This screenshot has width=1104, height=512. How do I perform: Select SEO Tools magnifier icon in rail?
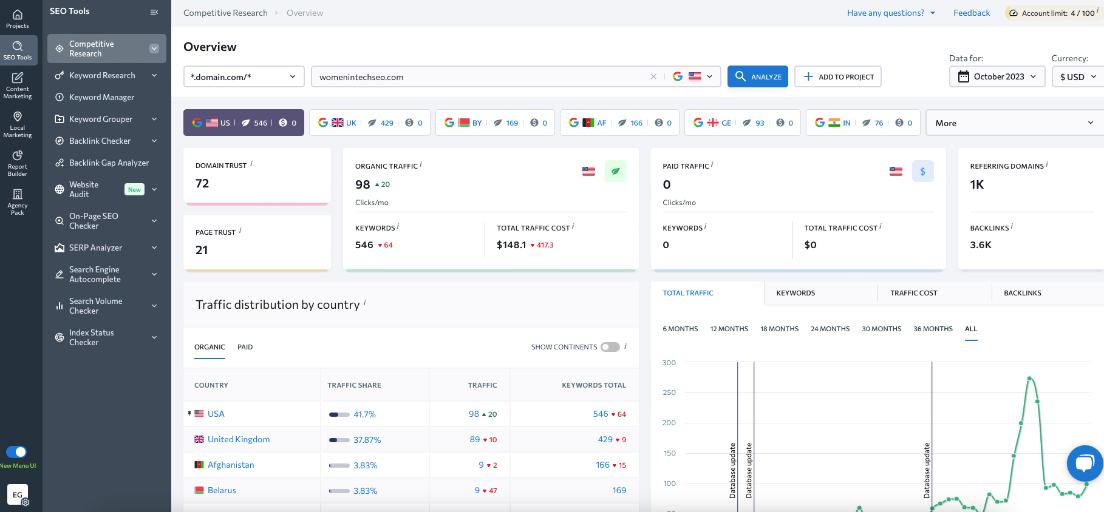(x=18, y=46)
